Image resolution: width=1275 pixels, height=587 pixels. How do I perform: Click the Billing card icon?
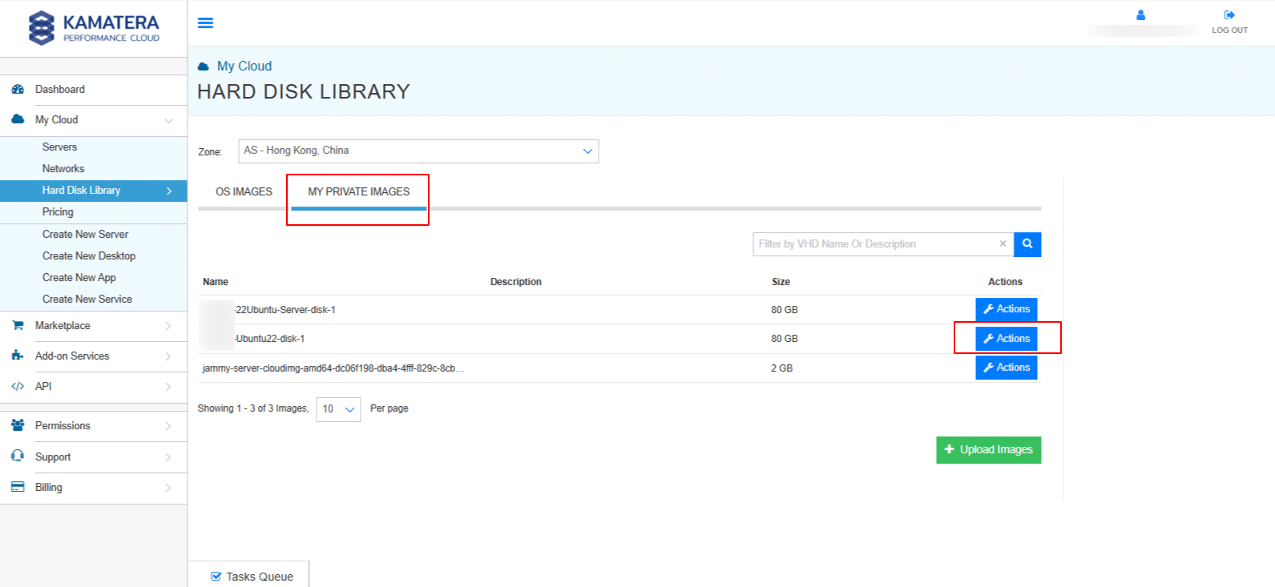point(18,487)
